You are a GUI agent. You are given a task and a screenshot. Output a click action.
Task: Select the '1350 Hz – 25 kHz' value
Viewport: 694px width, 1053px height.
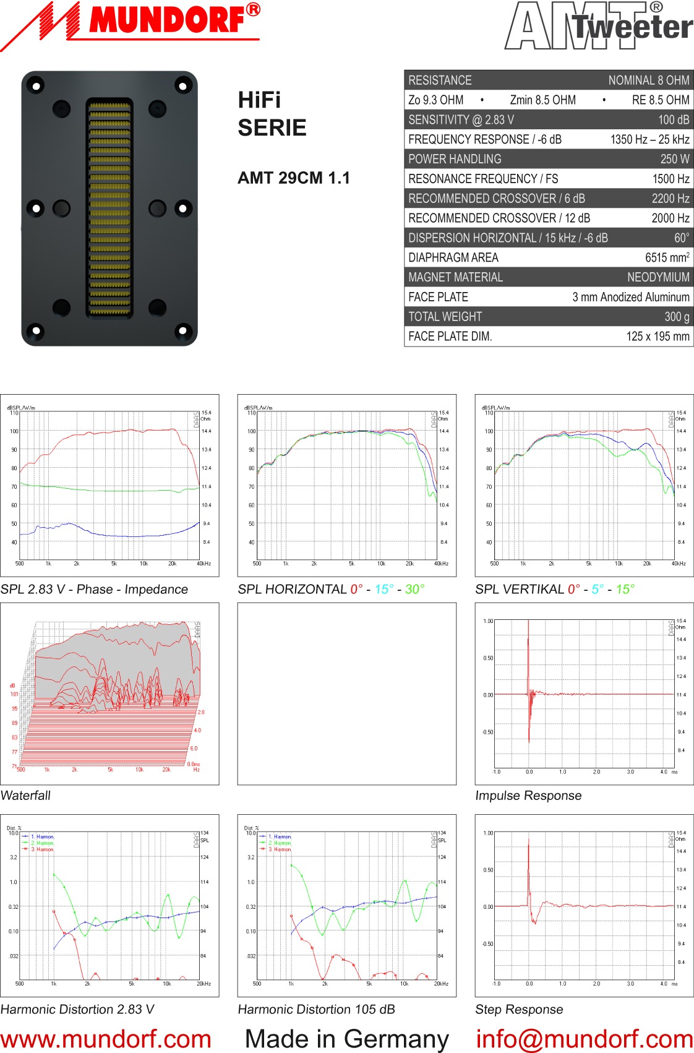point(650,139)
